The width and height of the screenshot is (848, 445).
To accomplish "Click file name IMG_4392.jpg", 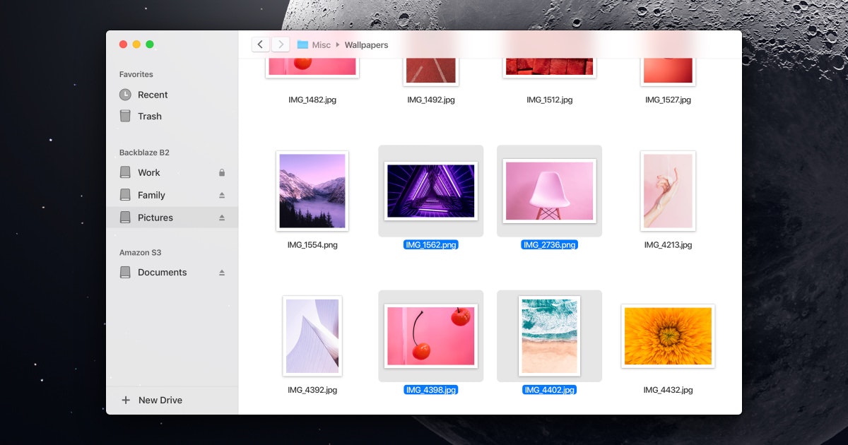I will click(312, 389).
